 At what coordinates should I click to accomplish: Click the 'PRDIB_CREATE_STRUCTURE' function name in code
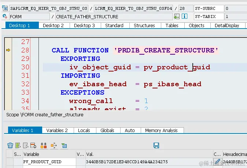tap(166, 50)
